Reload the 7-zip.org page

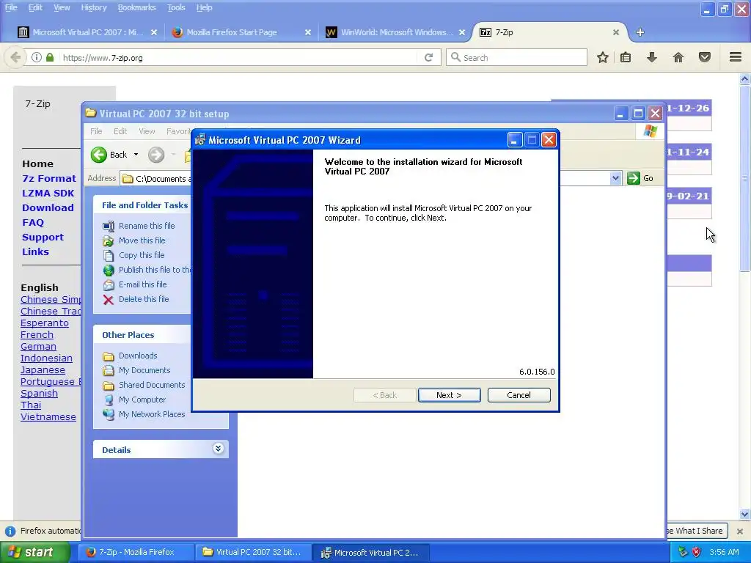coord(428,57)
